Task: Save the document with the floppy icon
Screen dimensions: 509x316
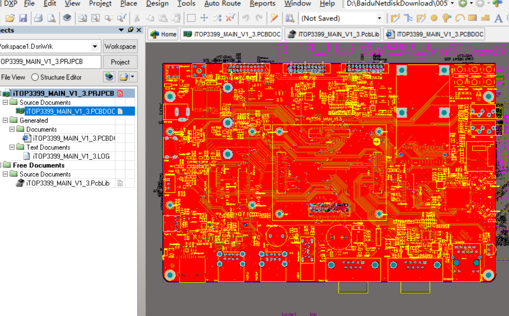Action: point(23,18)
